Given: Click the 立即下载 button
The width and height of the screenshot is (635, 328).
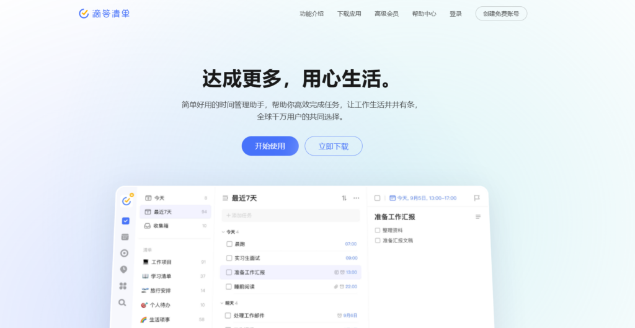Looking at the screenshot, I should [x=333, y=146].
